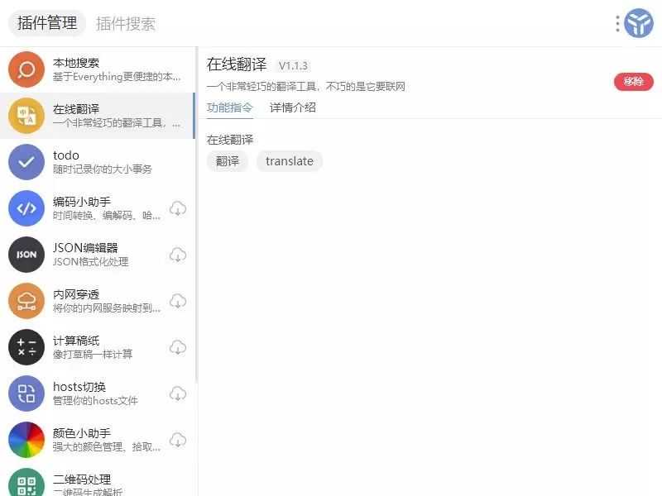Click the uTools logo at top right

coord(638,22)
